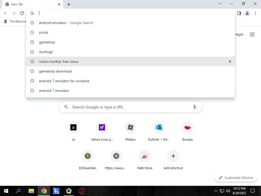261x196 pixels.
Task: Remove the roblox toolbar free robux suggestion
Action: (230, 62)
